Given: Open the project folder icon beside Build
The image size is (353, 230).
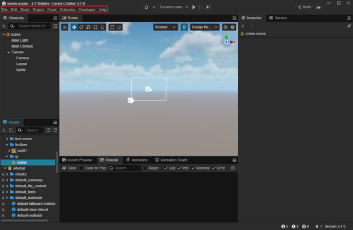Looking at the screenshot, I should pos(318,7).
